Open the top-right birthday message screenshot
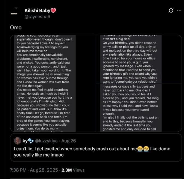 click(x=141, y=59)
